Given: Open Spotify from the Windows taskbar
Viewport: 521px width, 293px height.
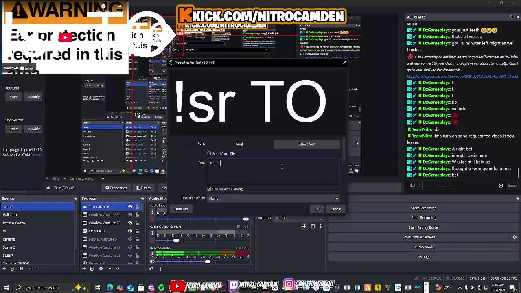Looking at the screenshot, I should (x=162, y=288).
